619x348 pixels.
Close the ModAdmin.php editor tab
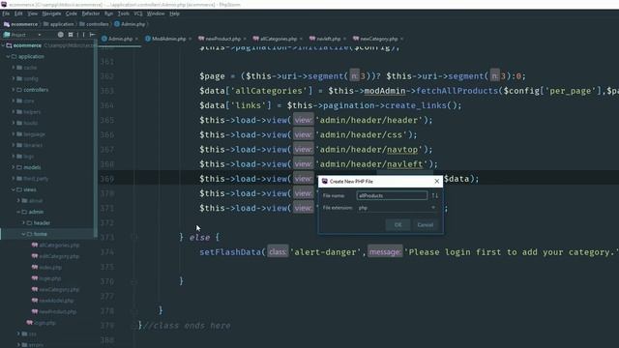[x=190, y=39]
